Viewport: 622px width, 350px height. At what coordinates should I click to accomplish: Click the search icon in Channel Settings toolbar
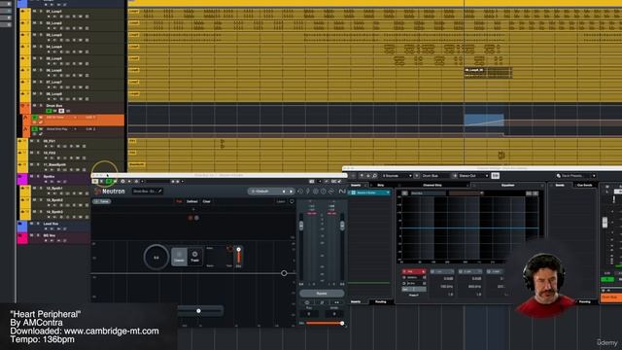tap(374, 176)
